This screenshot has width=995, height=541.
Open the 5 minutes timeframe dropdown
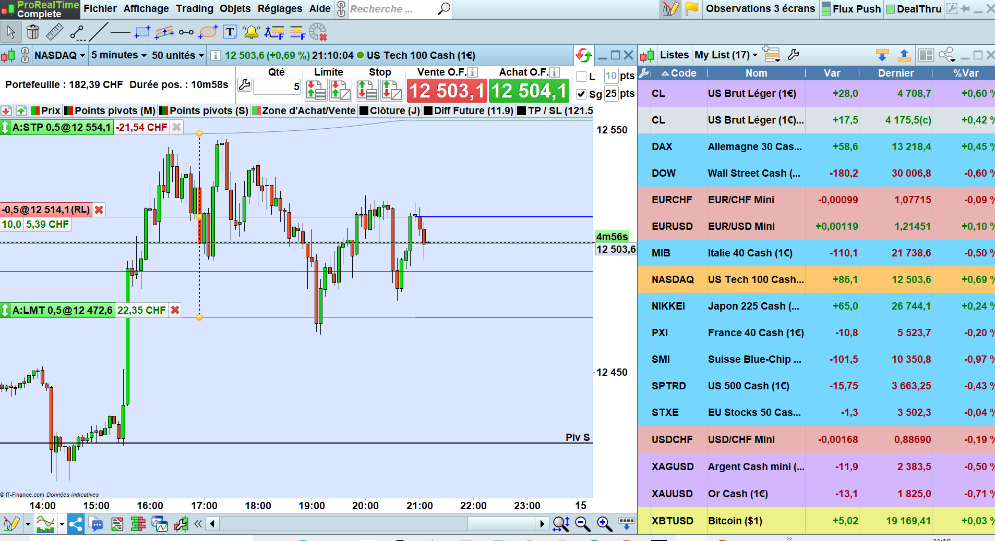pyautogui.click(x=118, y=55)
